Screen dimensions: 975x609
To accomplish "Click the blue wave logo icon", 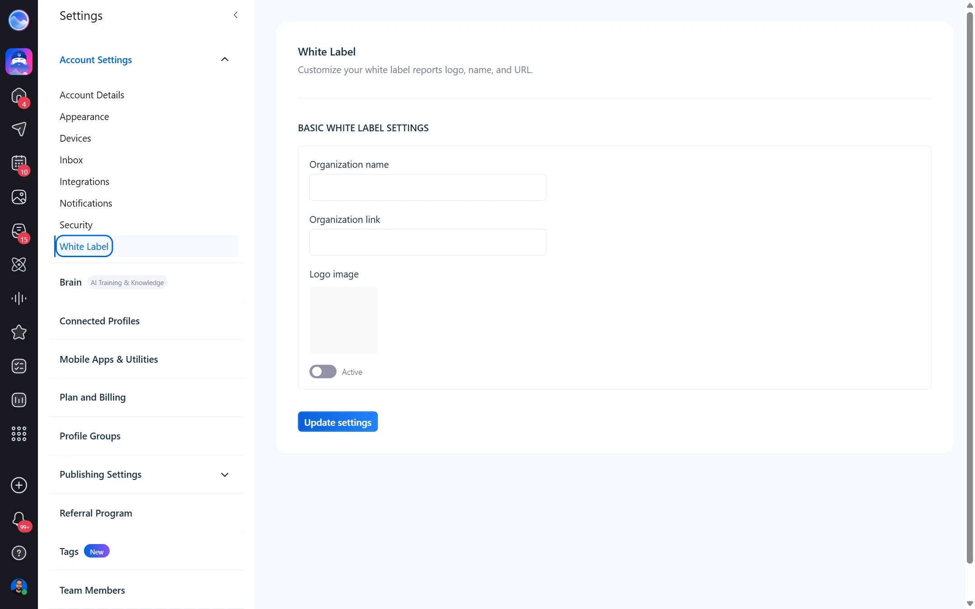I will 19,20.
